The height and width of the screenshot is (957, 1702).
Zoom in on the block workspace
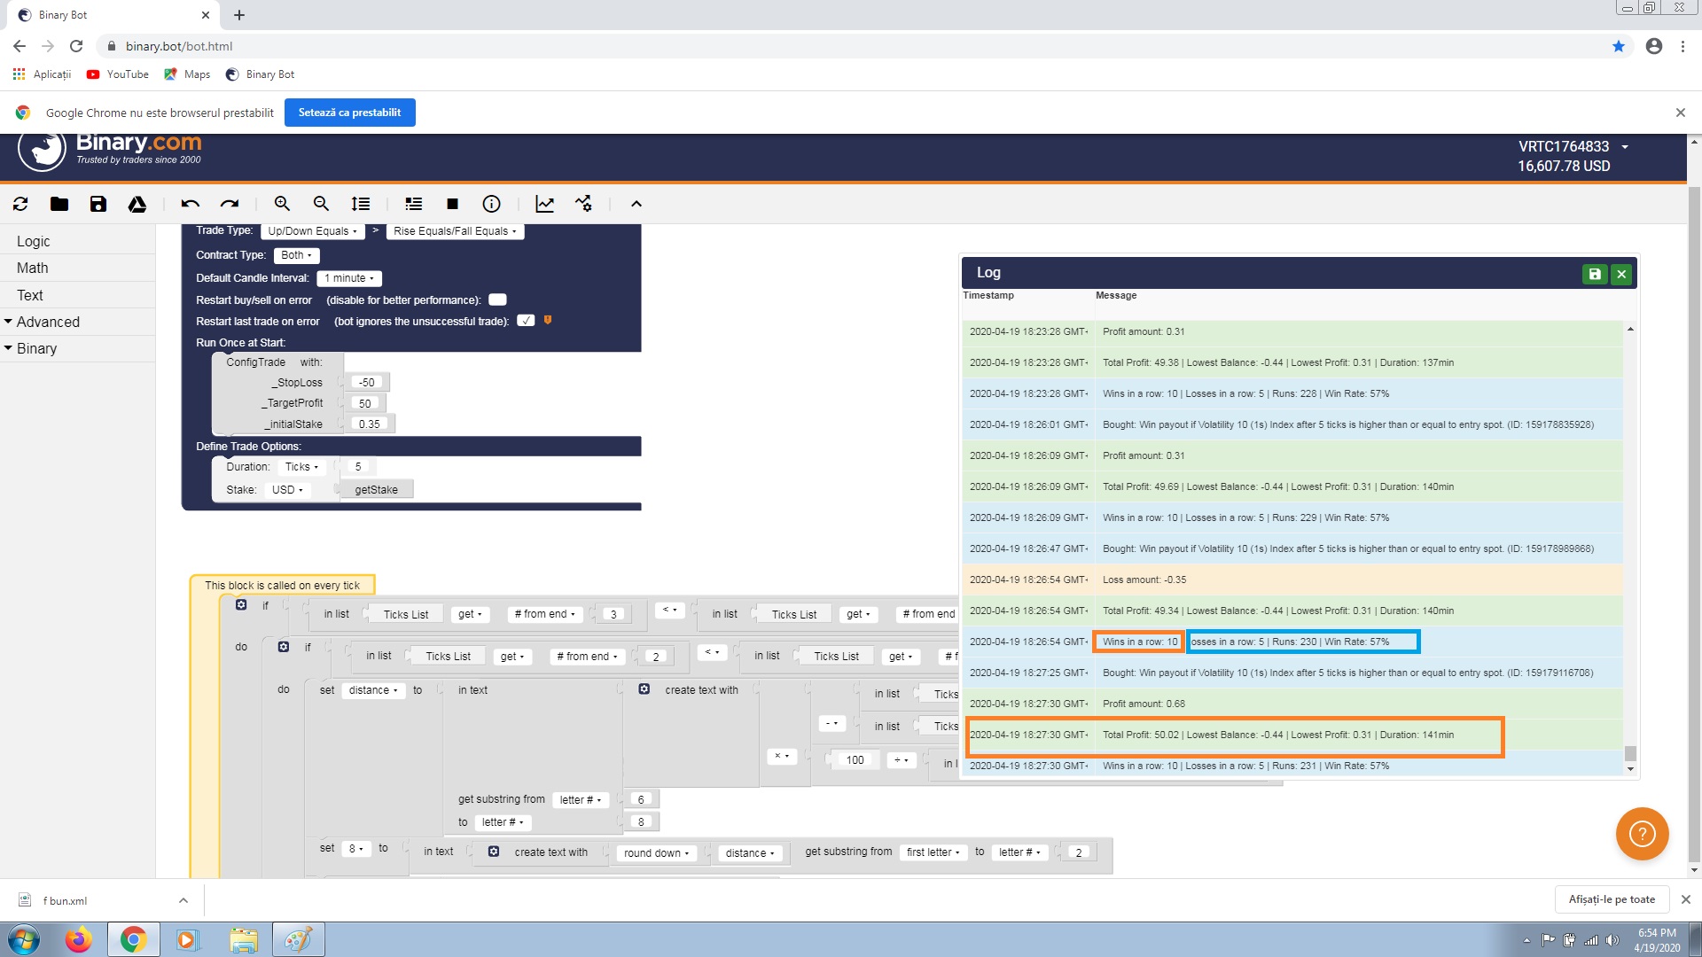(x=282, y=204)
